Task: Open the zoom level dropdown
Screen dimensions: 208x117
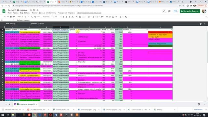Action: click(x=20, y=17)
